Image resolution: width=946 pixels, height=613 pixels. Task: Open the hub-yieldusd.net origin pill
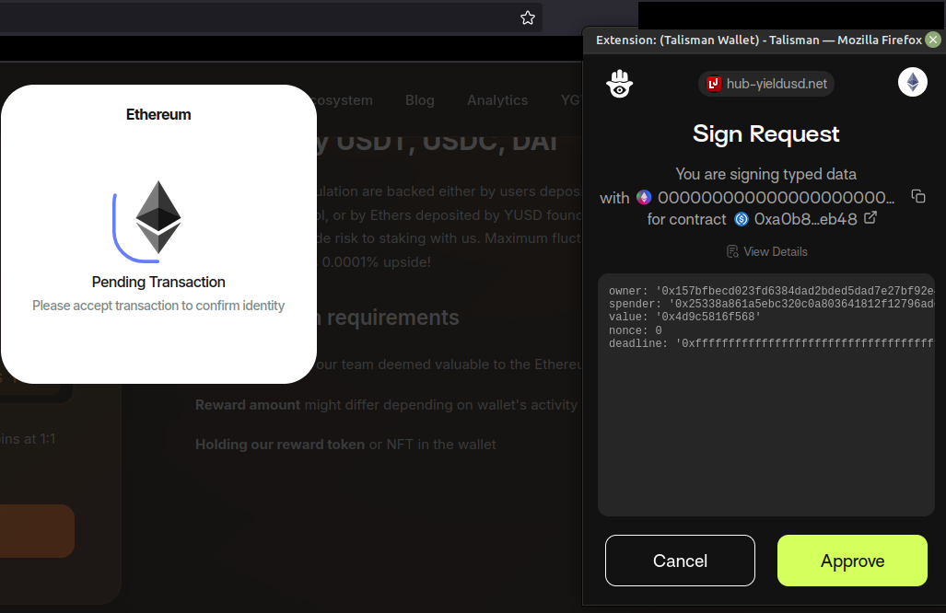tap(765, 83)
